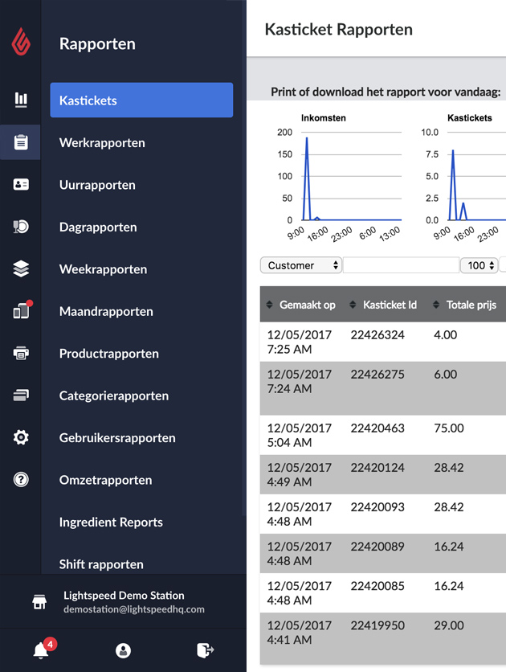
Task: Click the plate and glass icon
Action: [21, 227]
